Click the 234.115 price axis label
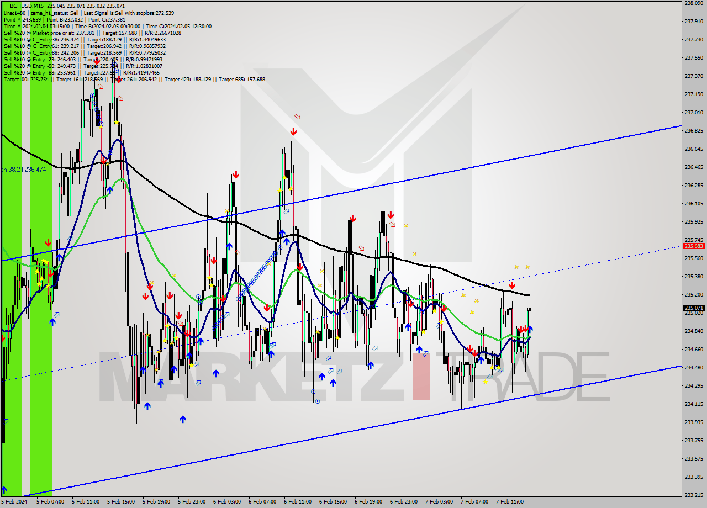Screen dimensions: 707x508 [x=694, y=404]
